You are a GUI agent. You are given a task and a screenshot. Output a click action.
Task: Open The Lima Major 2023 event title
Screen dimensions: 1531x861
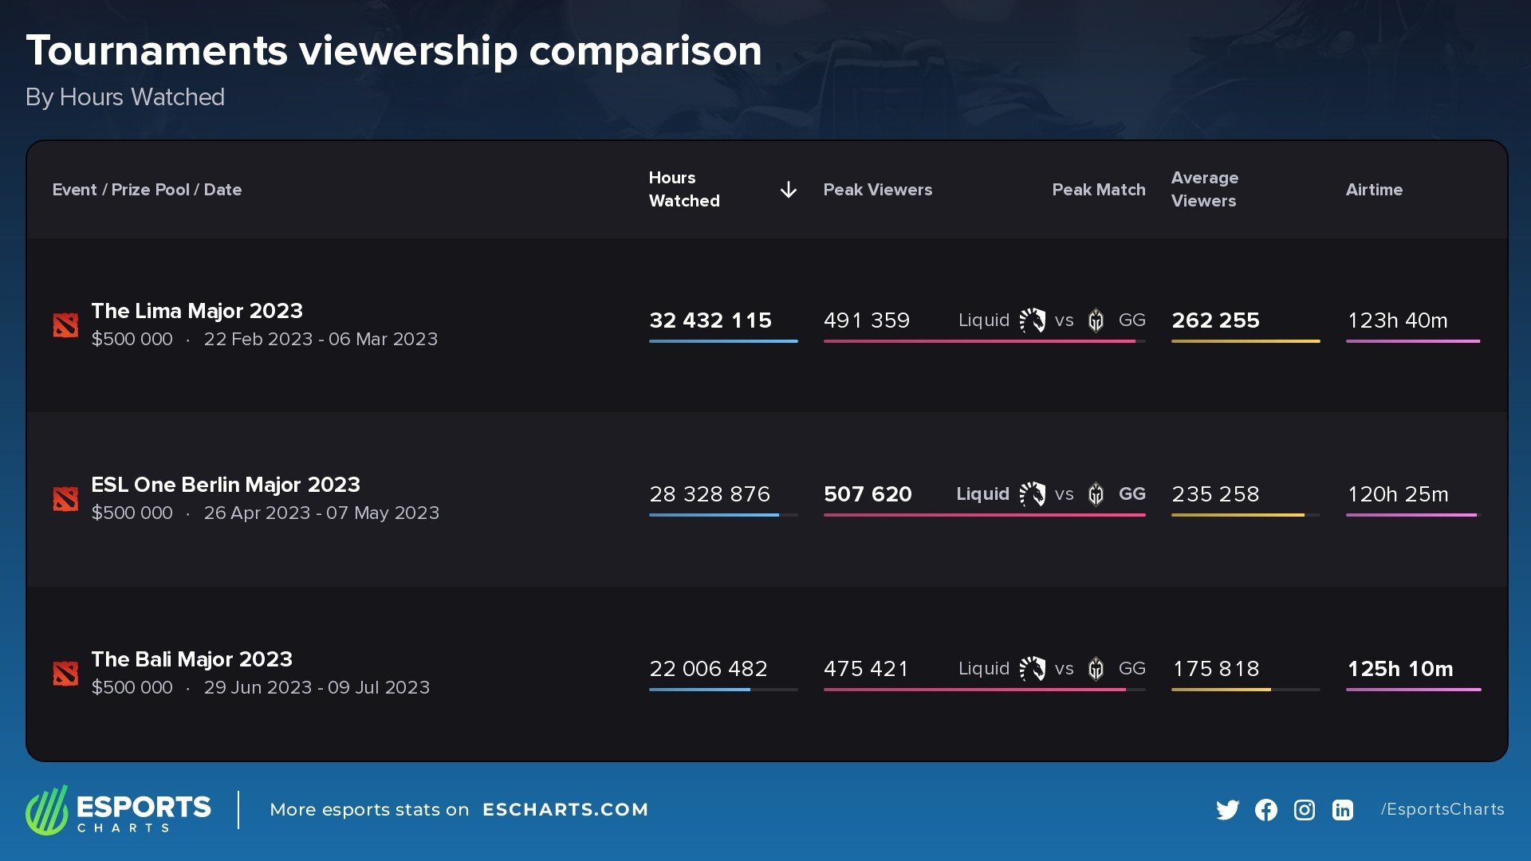click(197, 311)
